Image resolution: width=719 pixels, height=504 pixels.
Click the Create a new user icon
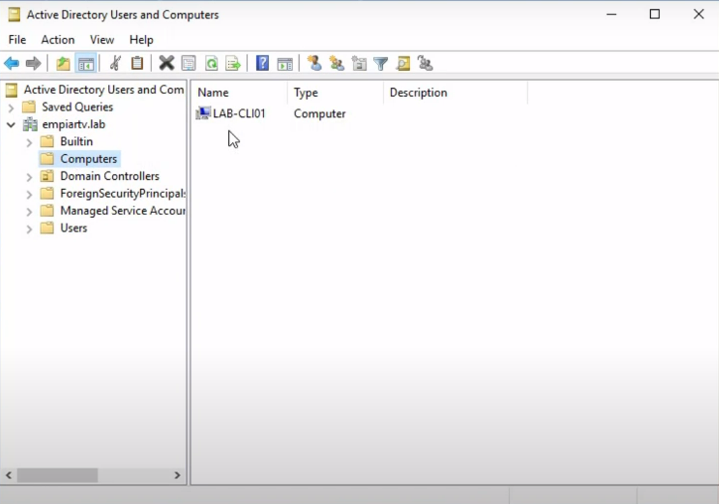(315, 63)
